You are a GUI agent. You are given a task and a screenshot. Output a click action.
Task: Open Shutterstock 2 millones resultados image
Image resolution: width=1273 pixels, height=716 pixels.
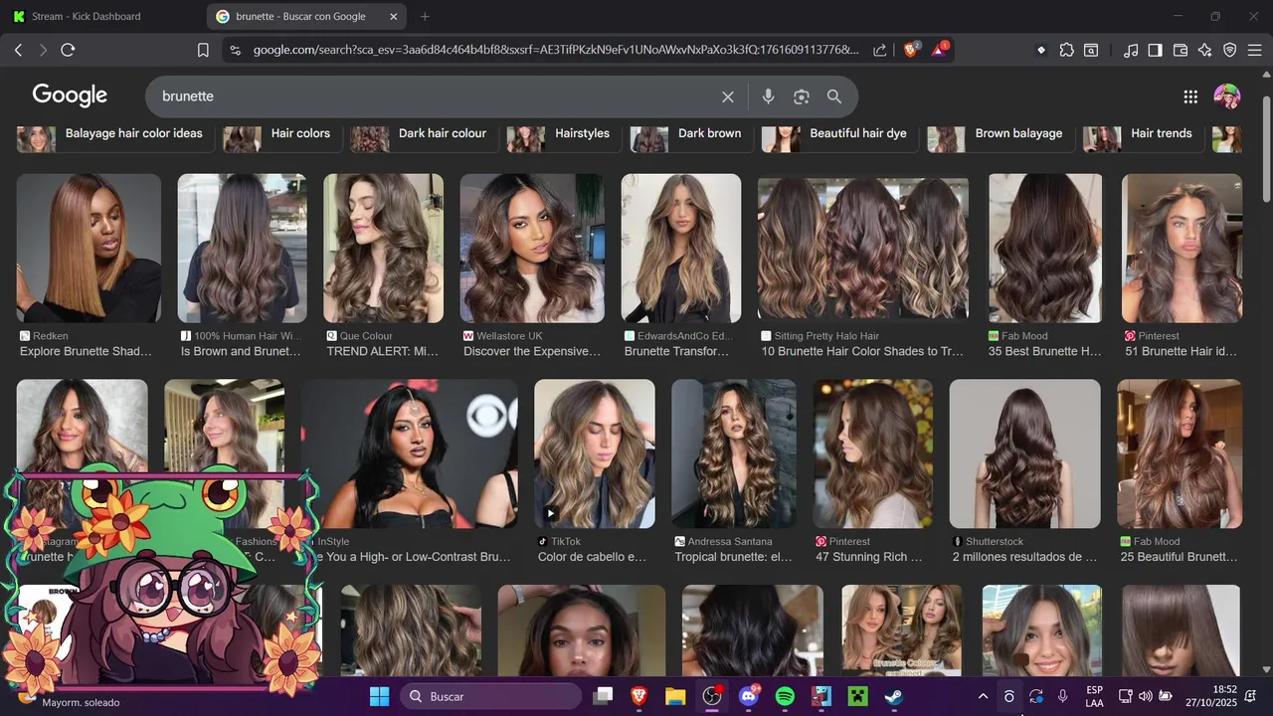tap(1025, 453)
